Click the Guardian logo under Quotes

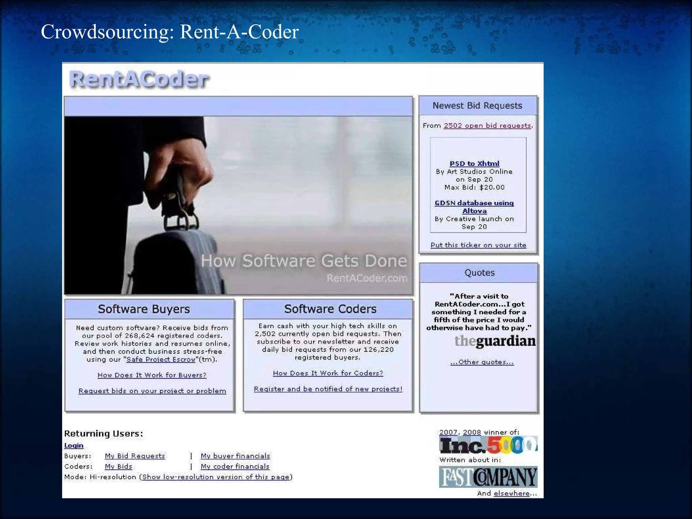coord(495,341)
